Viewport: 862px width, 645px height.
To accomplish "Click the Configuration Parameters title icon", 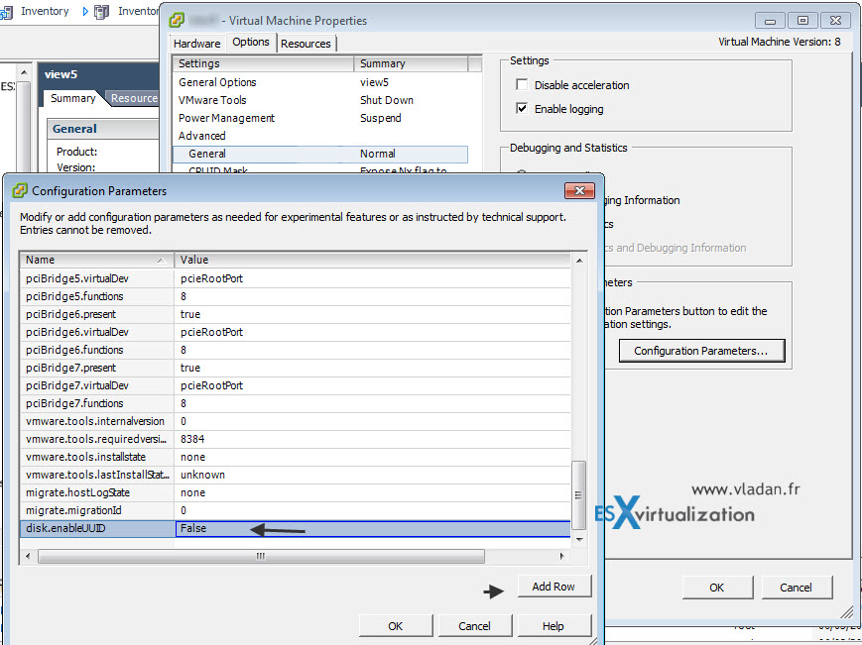I will 20,191.
